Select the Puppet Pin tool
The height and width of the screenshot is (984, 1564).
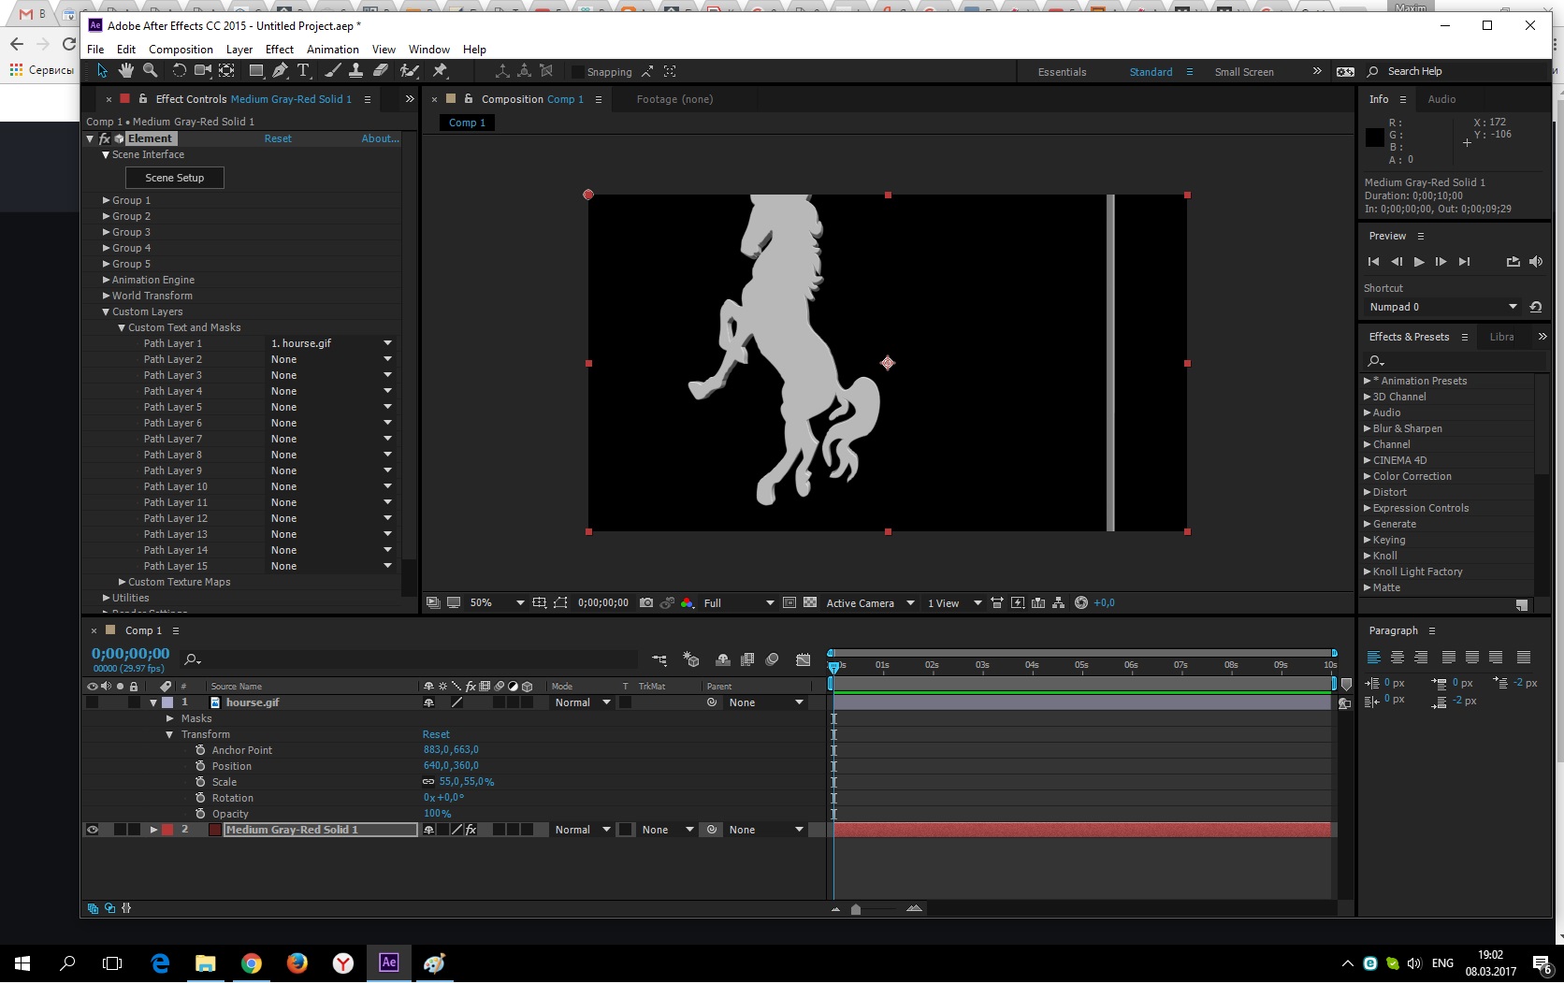(440, 71)
